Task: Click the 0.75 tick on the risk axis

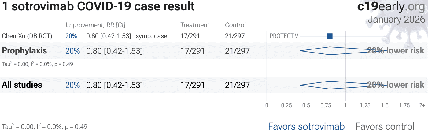Action: [x=326, y=105]
